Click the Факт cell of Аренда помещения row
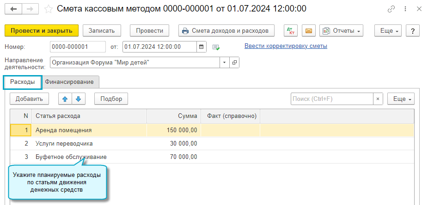Viewport: 422px width, 205px height. 230,130
